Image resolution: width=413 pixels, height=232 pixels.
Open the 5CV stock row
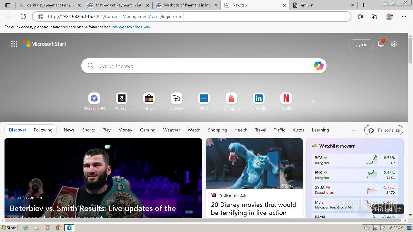pyautogui.click(x=355, y=160)
